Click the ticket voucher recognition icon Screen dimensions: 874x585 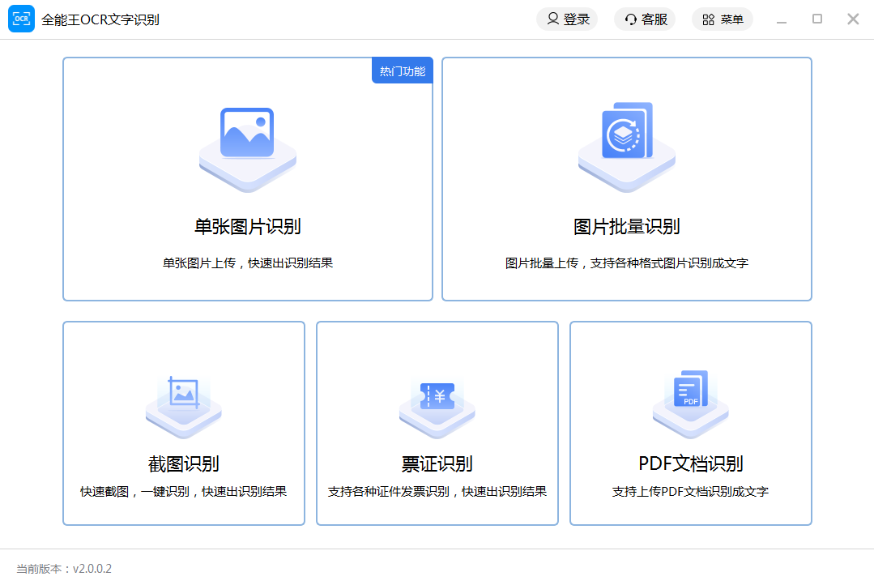(x=437, y=396)
